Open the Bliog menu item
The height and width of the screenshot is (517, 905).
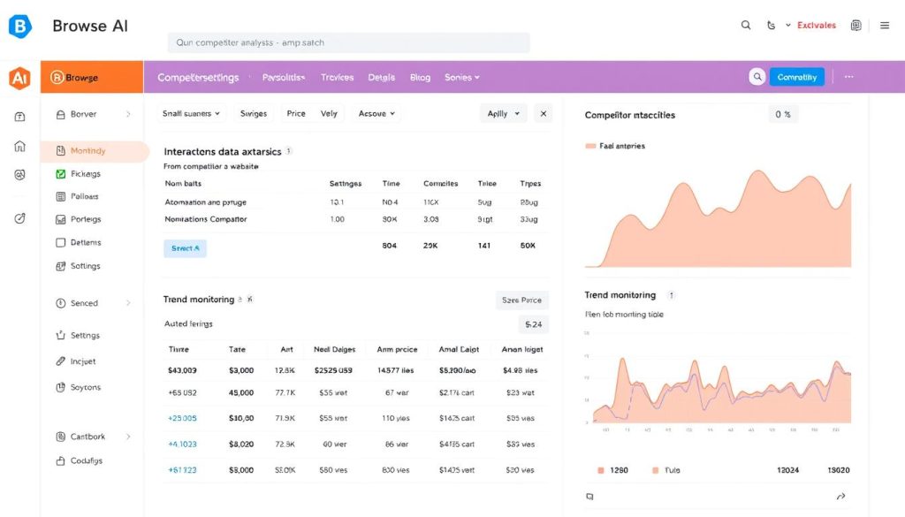point(419,77)
